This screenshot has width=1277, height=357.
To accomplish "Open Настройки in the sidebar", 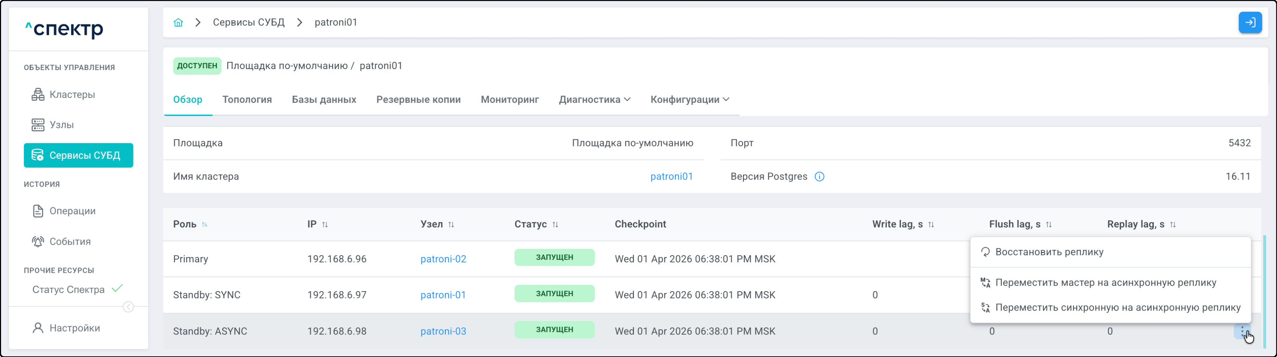I will tap(74, 328).
